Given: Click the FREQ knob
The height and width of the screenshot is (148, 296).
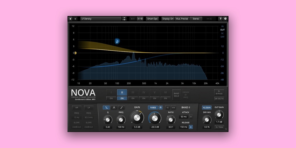Looking at the screenshot, I should [121, 120].
